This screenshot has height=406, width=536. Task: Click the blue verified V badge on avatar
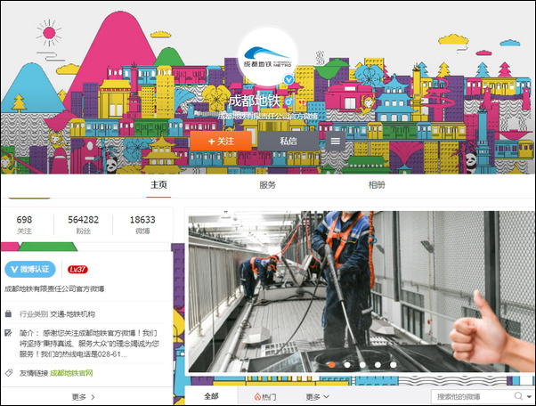click(x=289, y=80)
